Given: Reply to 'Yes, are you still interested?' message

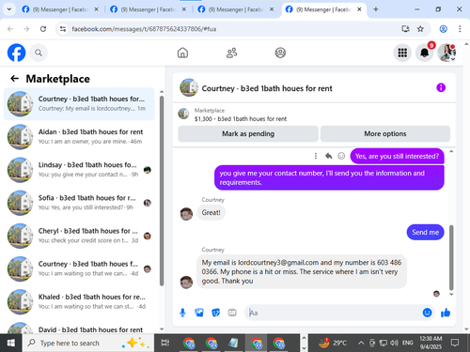Looking at the screenshot, I should (x=328, y=156).
